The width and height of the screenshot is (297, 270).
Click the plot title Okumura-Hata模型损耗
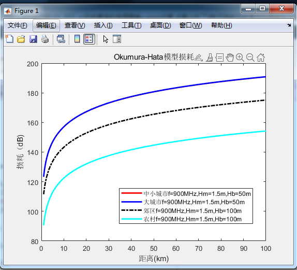pos(154,57)
